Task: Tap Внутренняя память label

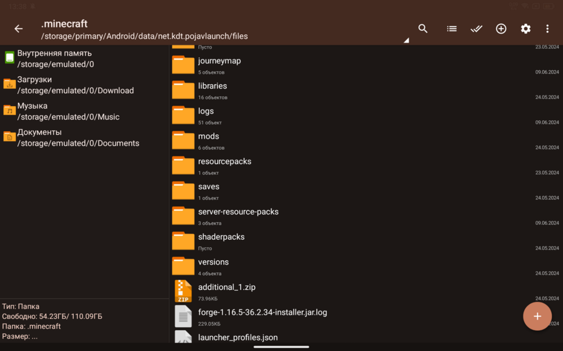Action: point(55,53)
